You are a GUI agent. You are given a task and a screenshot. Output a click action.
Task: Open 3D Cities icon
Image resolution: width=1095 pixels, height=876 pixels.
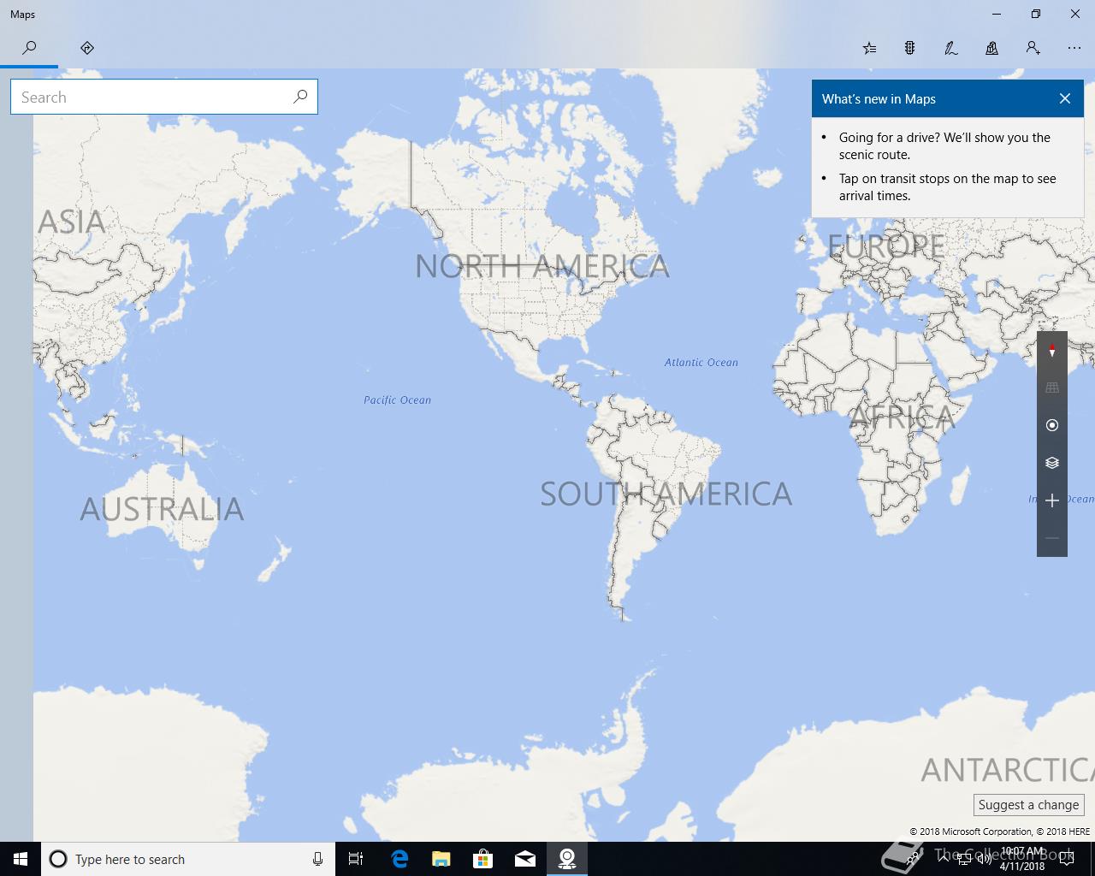click(992, 48)
